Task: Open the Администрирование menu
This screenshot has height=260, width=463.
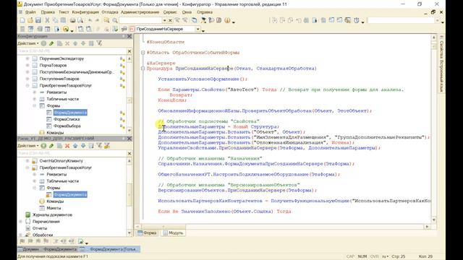Action: point(140,12)
